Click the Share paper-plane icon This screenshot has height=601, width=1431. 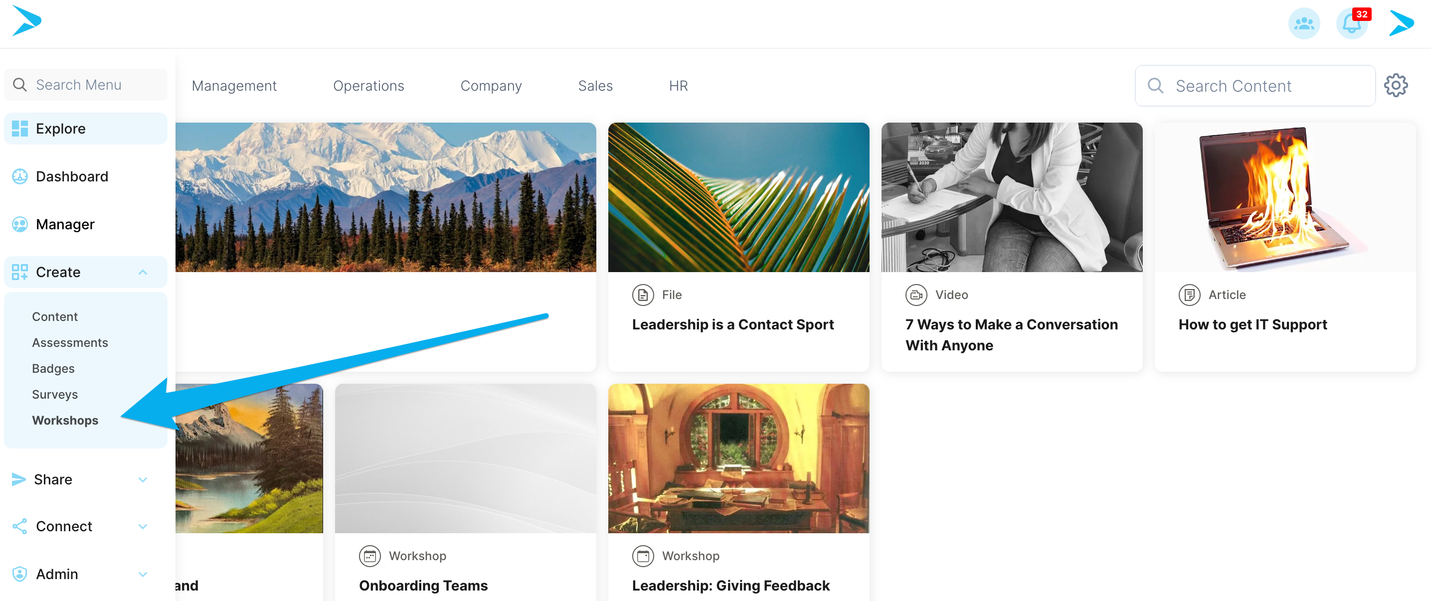pyautogui.click(x=19, y=479)
